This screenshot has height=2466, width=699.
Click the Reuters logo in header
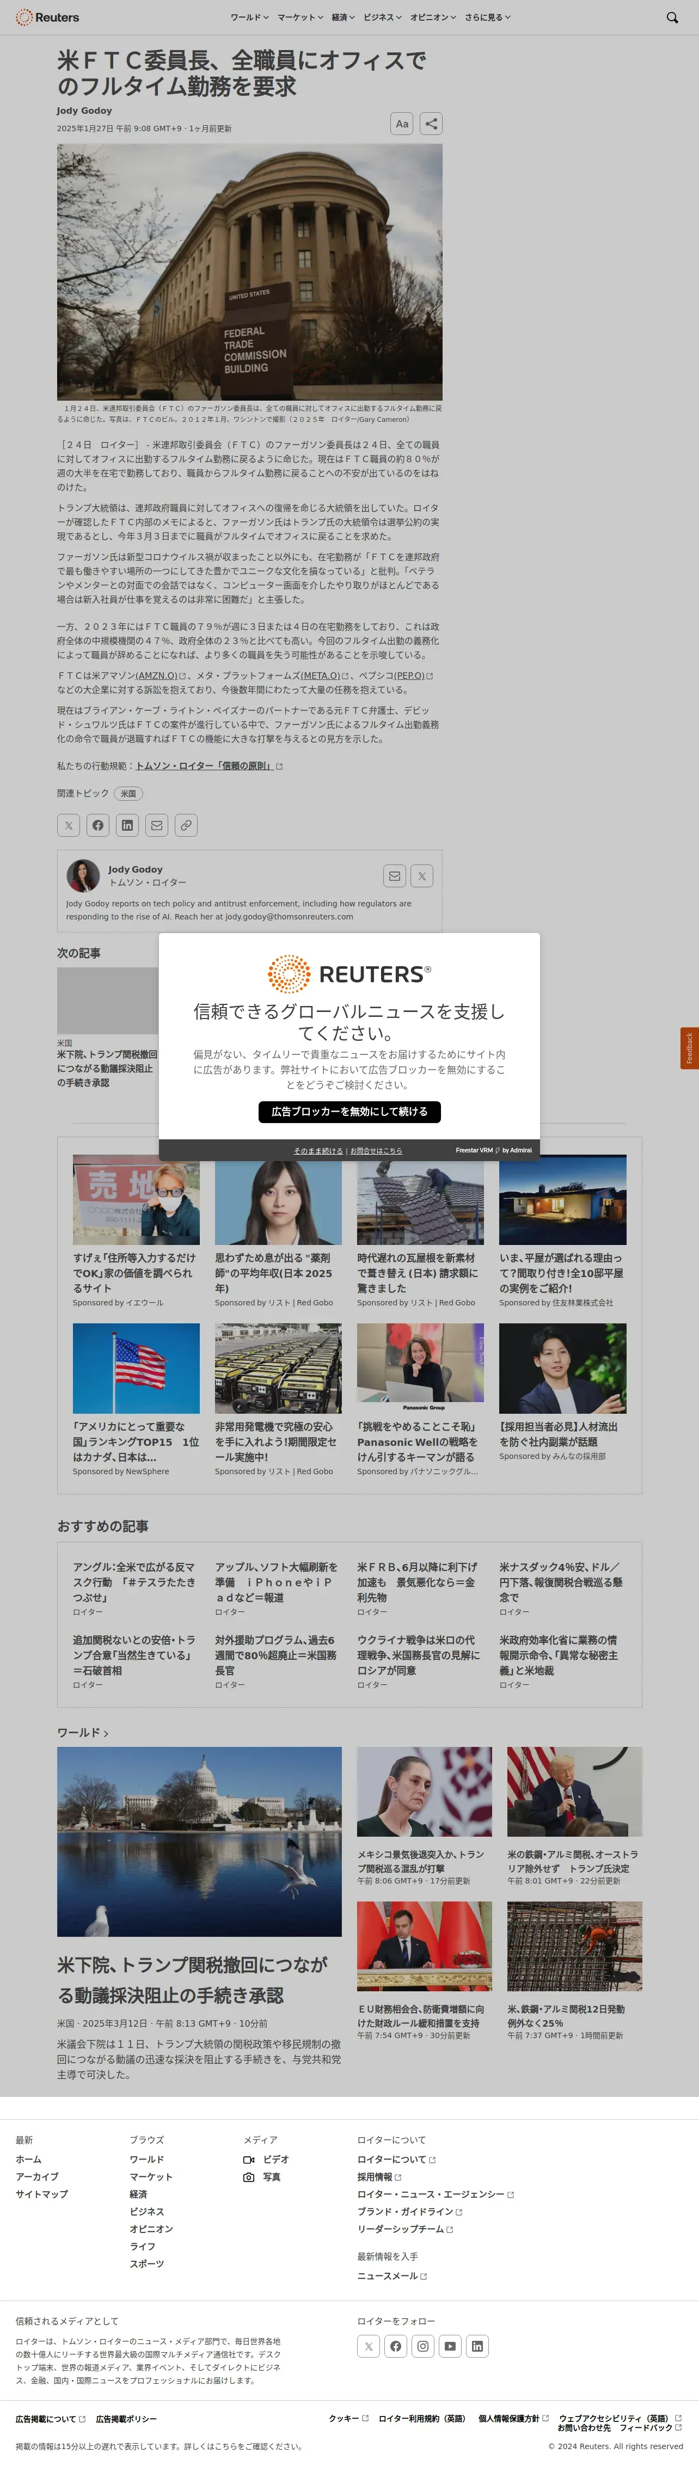(47, 17)
